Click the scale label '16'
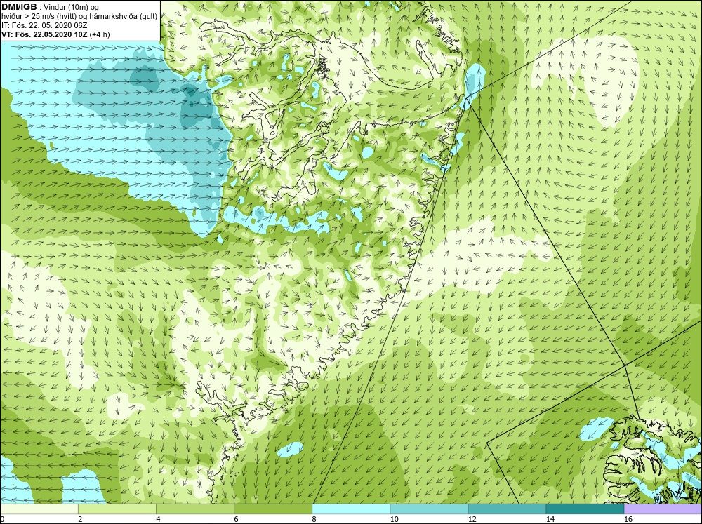Image resolution: width=702 pixels, height=524 pixels. [x=628, y=519]
